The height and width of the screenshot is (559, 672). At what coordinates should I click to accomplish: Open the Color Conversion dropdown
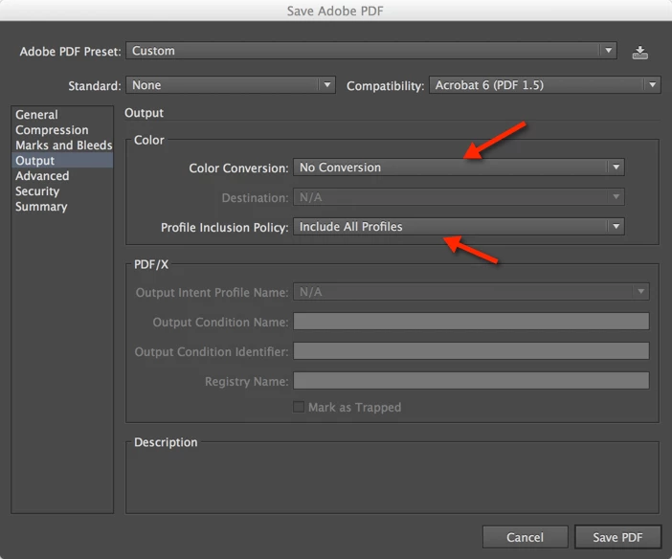point(459,168)
